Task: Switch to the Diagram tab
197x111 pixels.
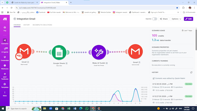Action: (x=17, y=25)
